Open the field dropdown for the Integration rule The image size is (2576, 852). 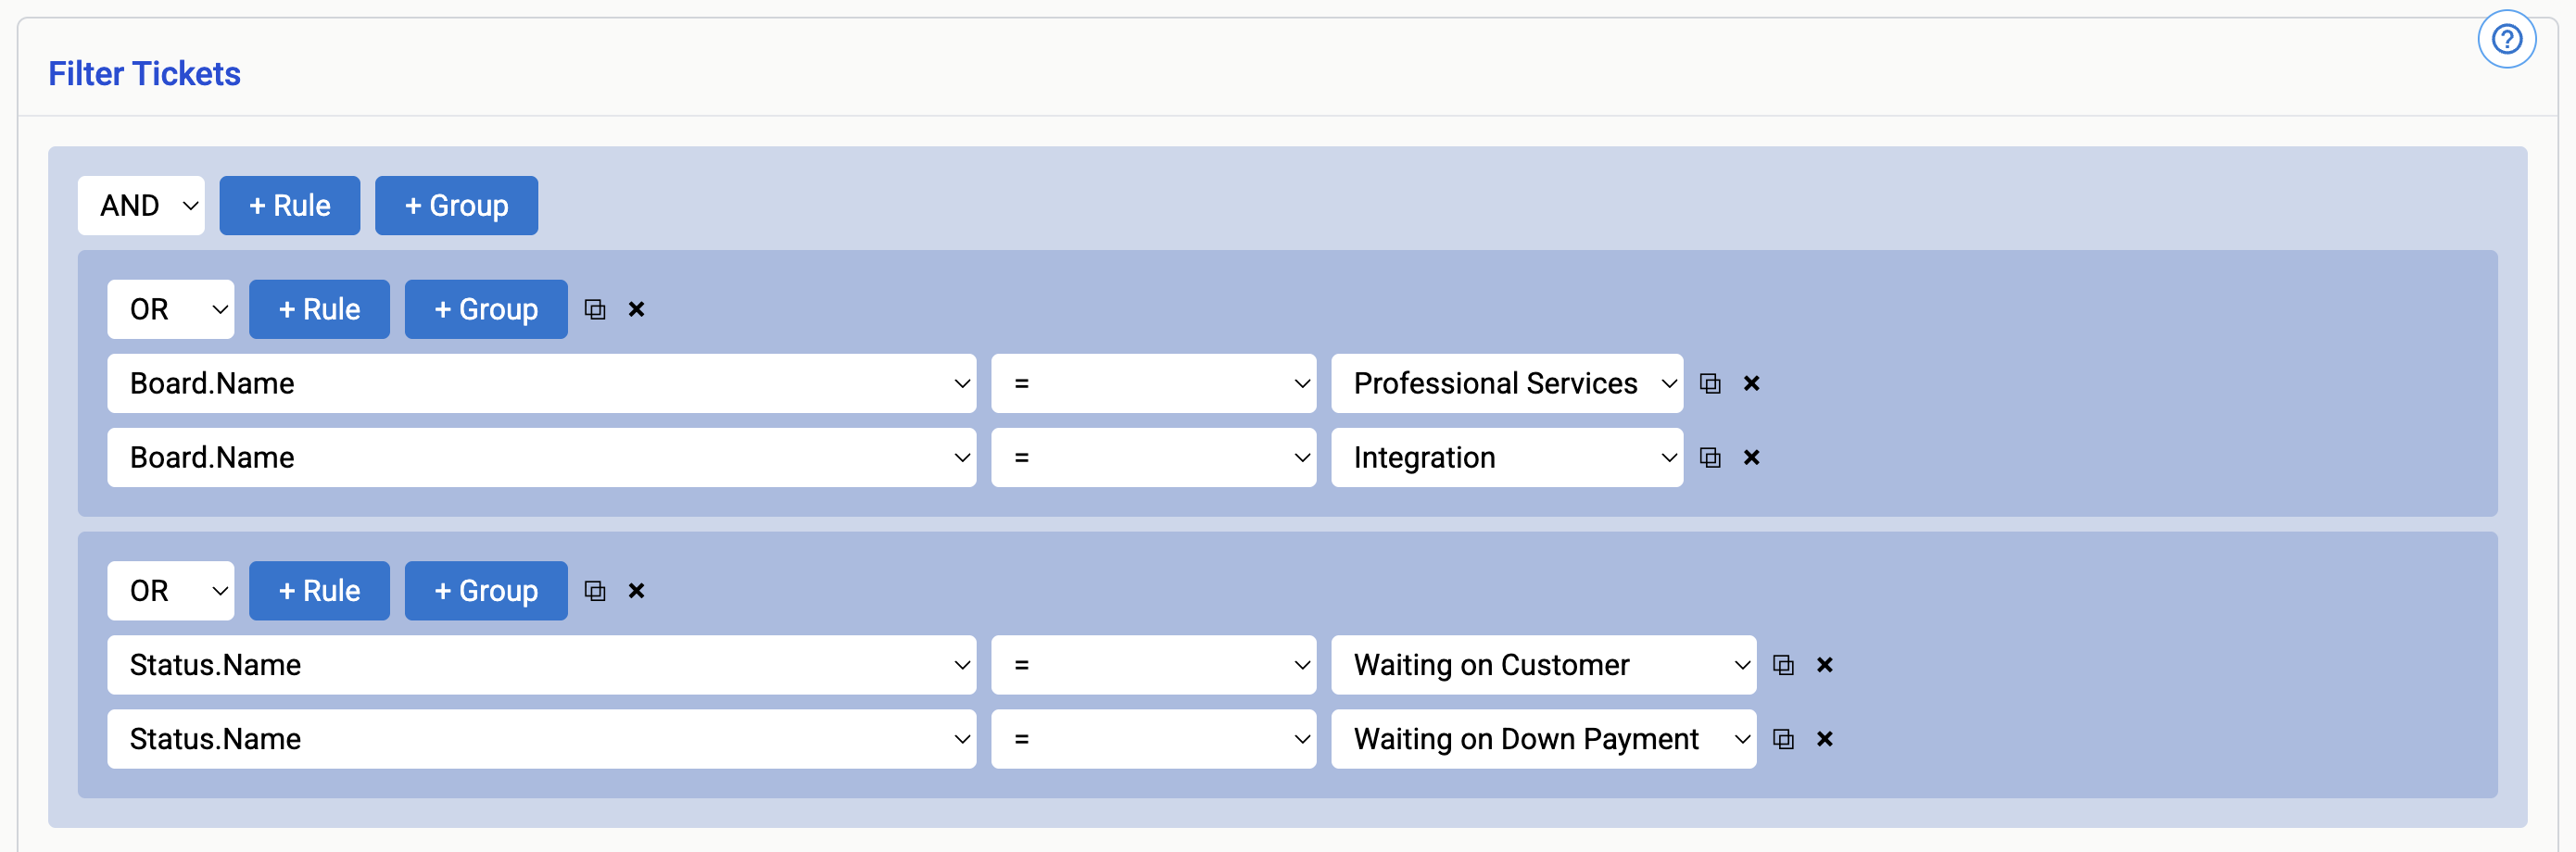542,458
